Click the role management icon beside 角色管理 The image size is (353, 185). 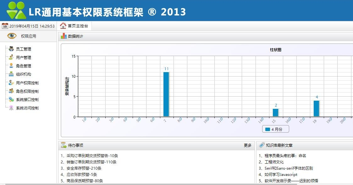click(11, 66)
